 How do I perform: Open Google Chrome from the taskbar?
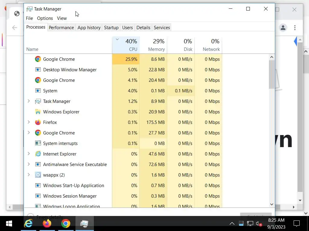(65, 223)
